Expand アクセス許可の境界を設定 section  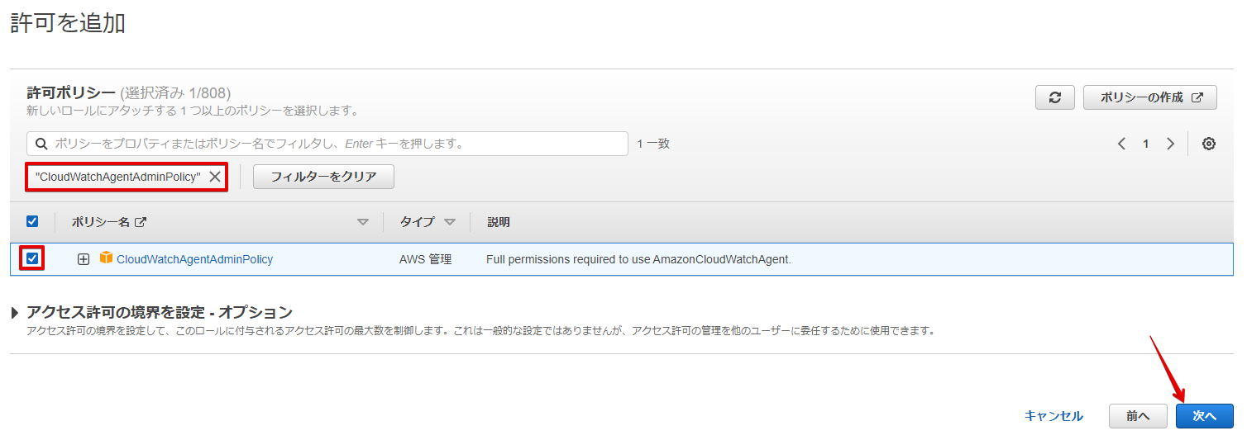[x=16, y=313]
